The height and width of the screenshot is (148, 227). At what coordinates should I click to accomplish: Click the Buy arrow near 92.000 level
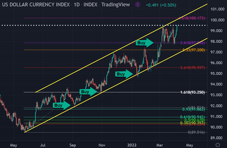62,105
